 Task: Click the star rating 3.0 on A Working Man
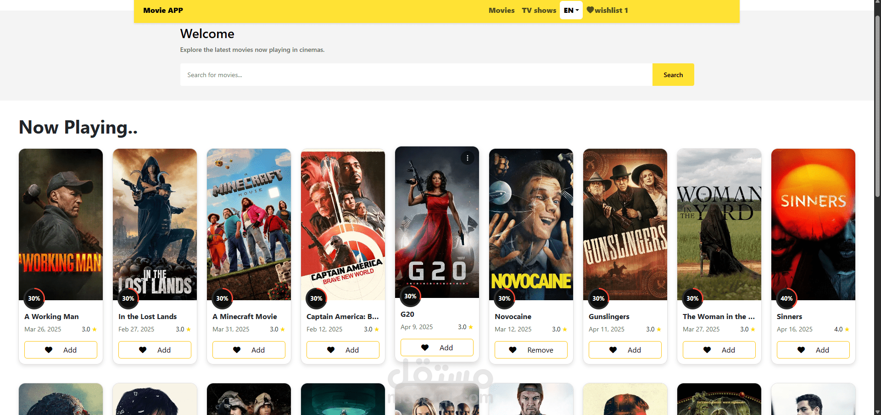click(89, 329)
